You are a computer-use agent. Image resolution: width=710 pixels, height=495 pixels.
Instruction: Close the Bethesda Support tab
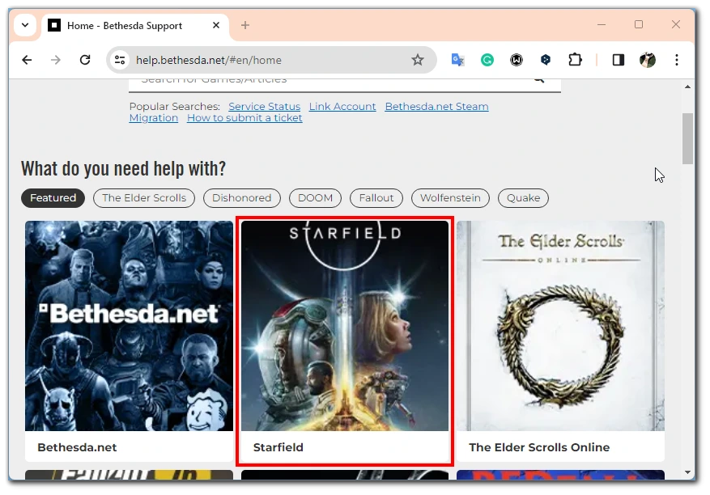tap(216, 25)
